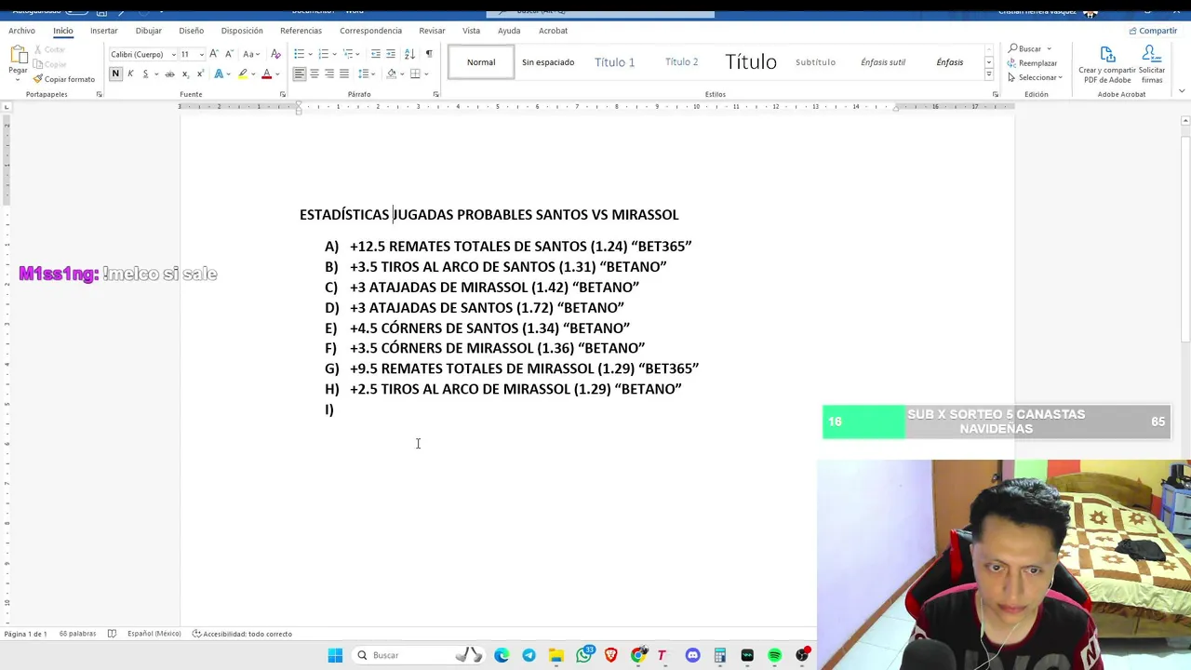Sort paragraphs alphabetically
Screen dimensions: 1191x670
click(x=409, y=54)
